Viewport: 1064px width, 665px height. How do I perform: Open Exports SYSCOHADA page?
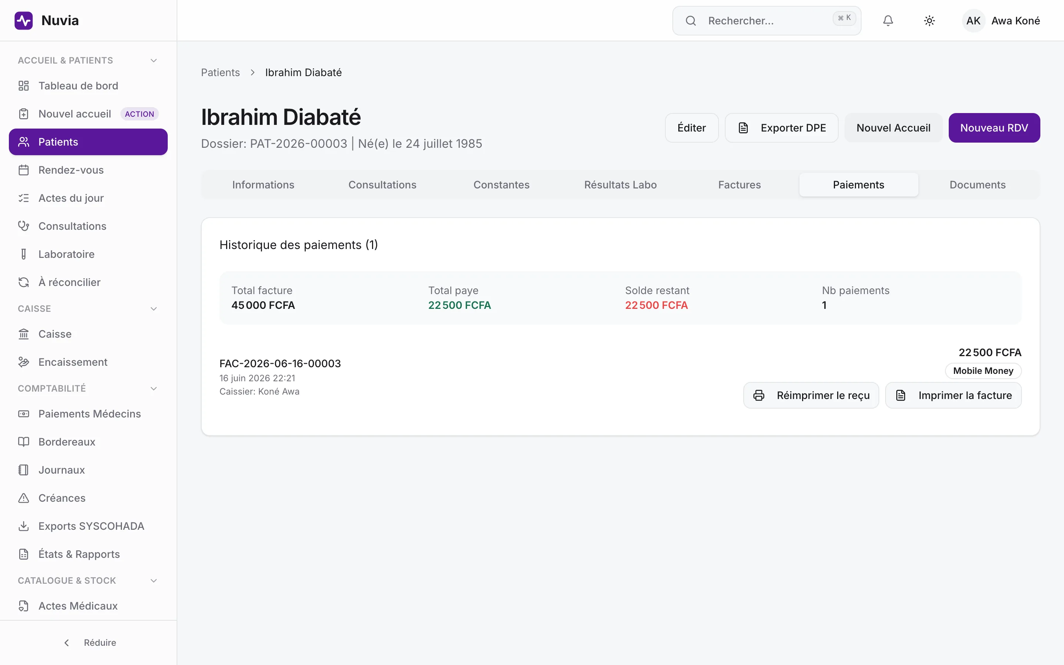pos(88,526)
